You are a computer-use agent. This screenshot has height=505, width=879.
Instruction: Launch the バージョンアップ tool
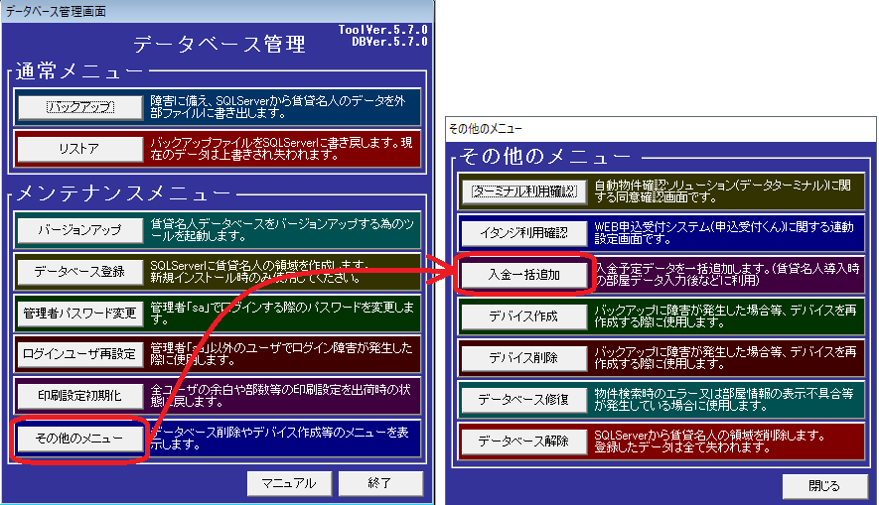[x=79, y=230]
